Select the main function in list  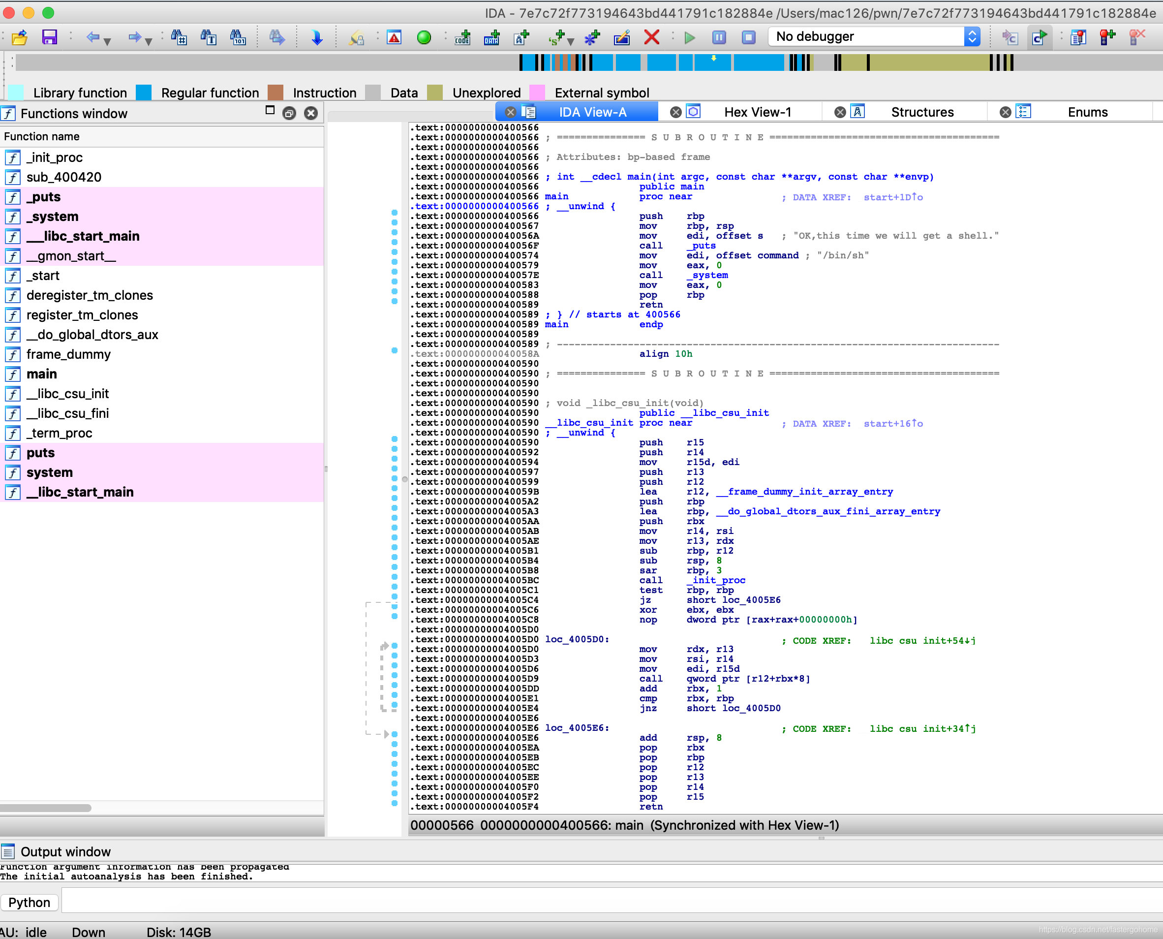(42, 374)
